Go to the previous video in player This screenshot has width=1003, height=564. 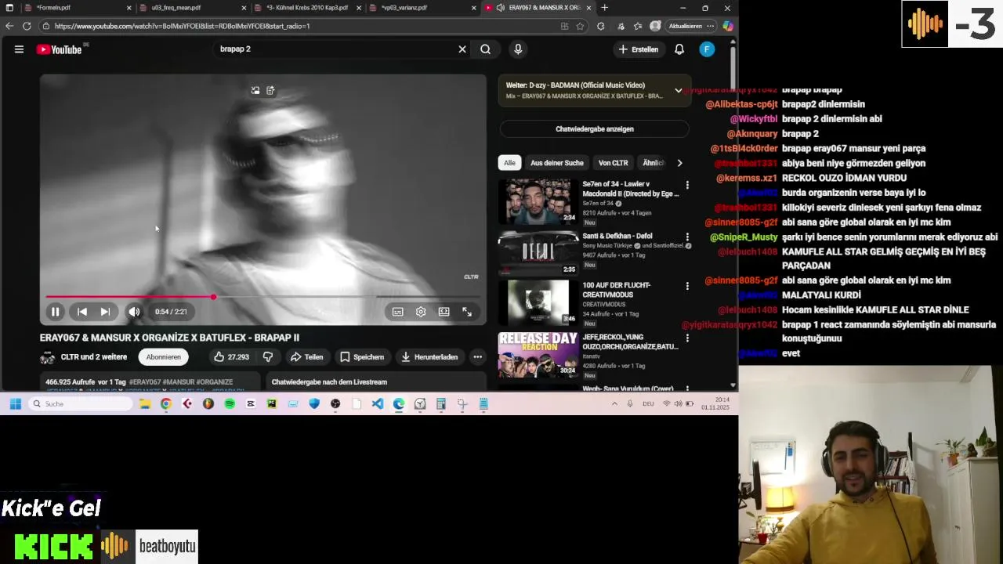tap(82, 312)
